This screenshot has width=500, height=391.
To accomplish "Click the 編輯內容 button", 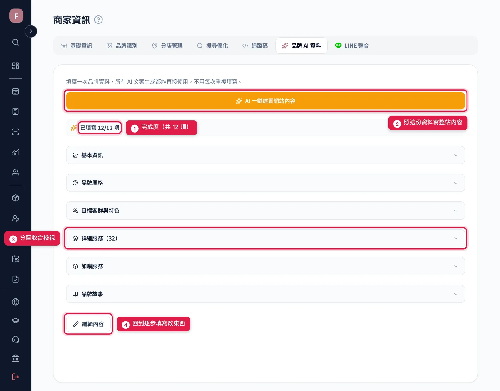I will [x=88, y=324].
